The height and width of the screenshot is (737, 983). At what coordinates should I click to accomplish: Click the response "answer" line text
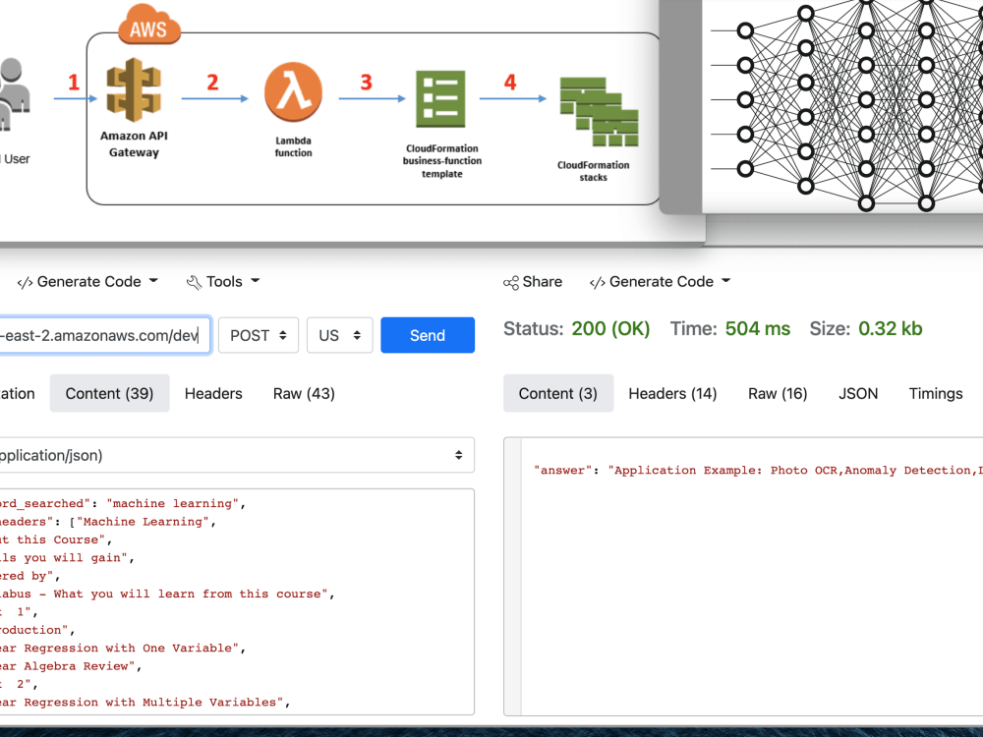click(757, 470)
